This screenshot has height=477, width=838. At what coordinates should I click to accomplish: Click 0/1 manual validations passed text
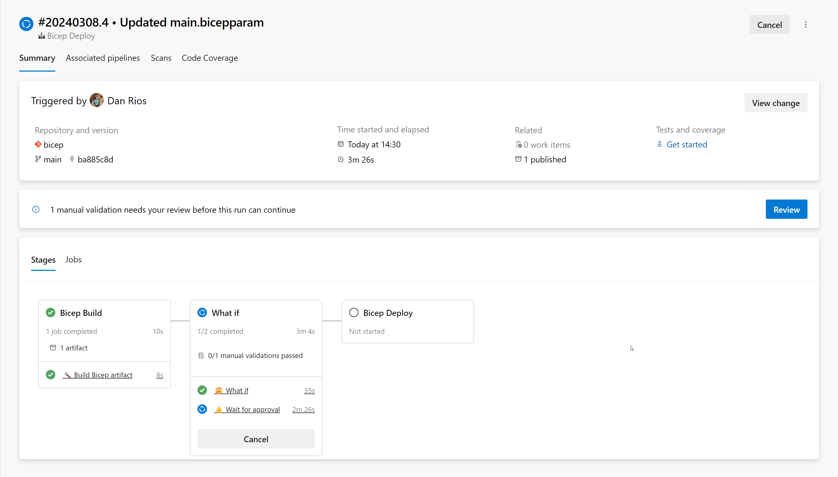tap(255, 355)
